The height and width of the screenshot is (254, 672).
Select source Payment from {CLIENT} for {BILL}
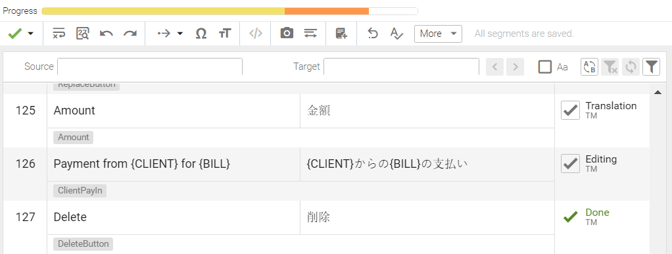tap(142, 164)
